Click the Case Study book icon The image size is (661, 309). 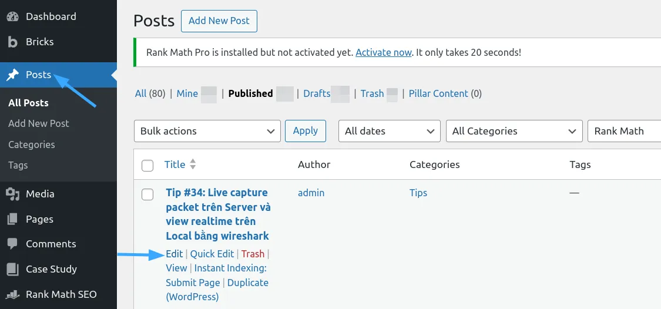click(x=12, y=269)
